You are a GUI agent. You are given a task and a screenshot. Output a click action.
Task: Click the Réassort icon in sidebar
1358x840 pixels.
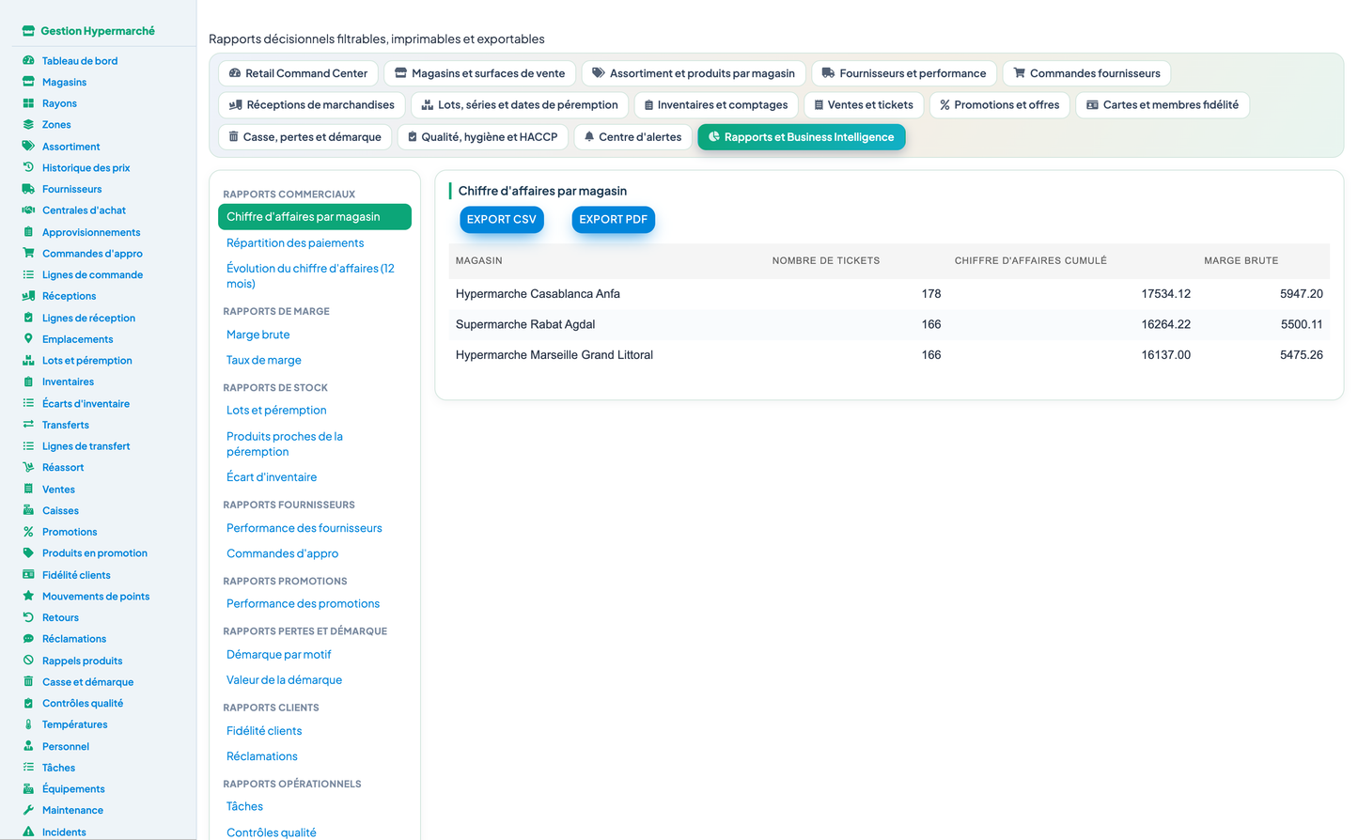click(28, 467)
